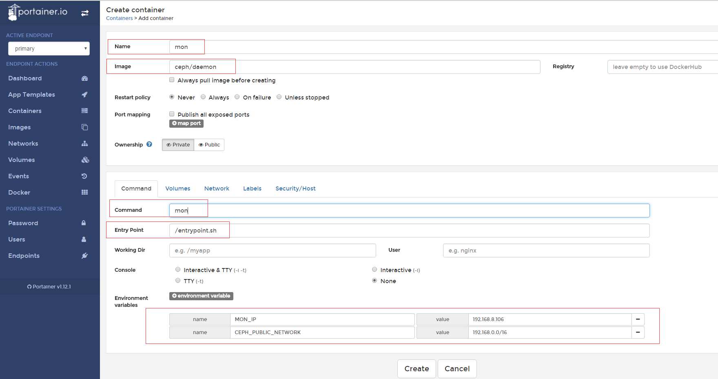Open the active endpoint selector

(49, 48)
